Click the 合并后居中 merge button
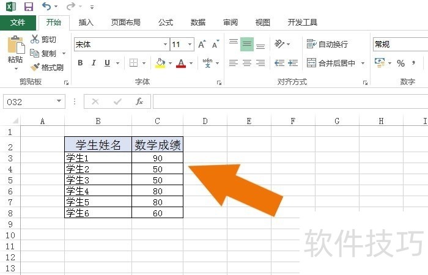The height and width of the screenshot is (275, 428). tap(331, 63)
